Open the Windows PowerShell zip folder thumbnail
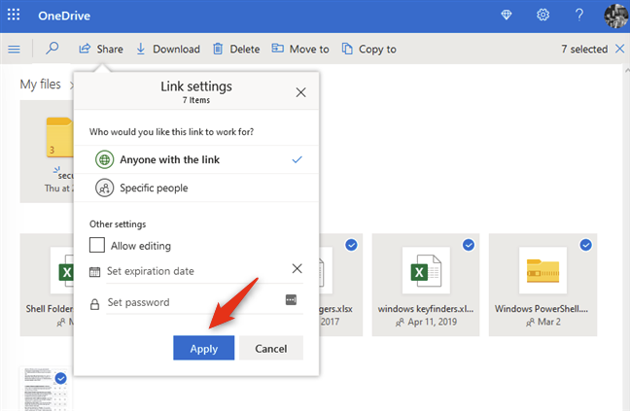Screen dimensions: 630x411 click(x=542, y=270)
